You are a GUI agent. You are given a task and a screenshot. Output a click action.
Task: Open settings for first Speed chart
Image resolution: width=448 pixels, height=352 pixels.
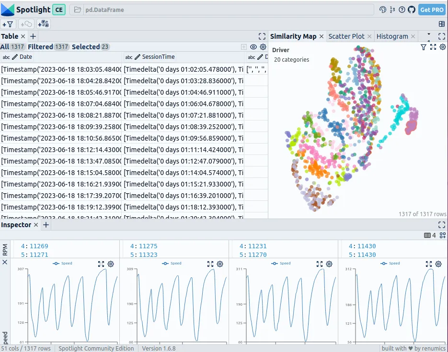tap(111, 264)
